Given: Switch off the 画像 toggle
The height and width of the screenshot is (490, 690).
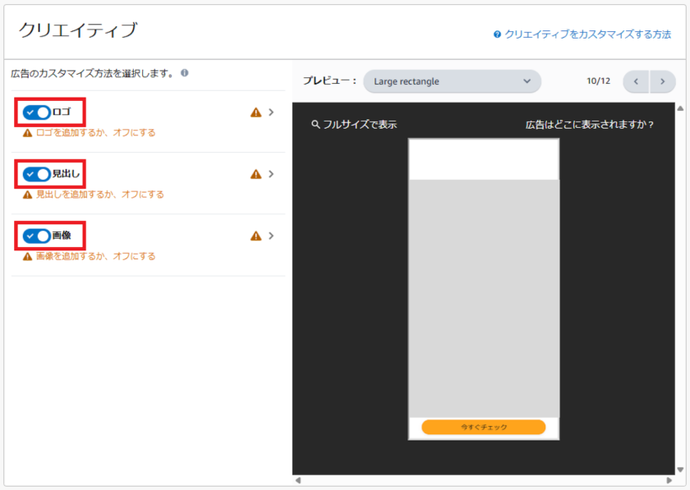Looking at the screenshot, I should [37, 236].
